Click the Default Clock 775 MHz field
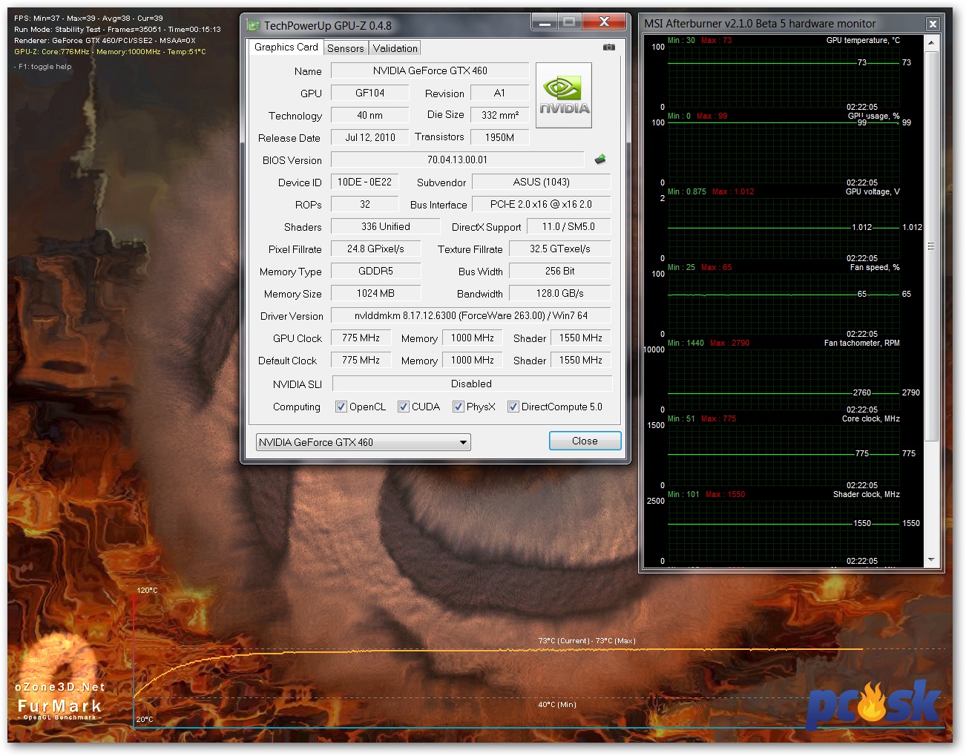Viewport: 966px width, 756px height. coord(361,360)
